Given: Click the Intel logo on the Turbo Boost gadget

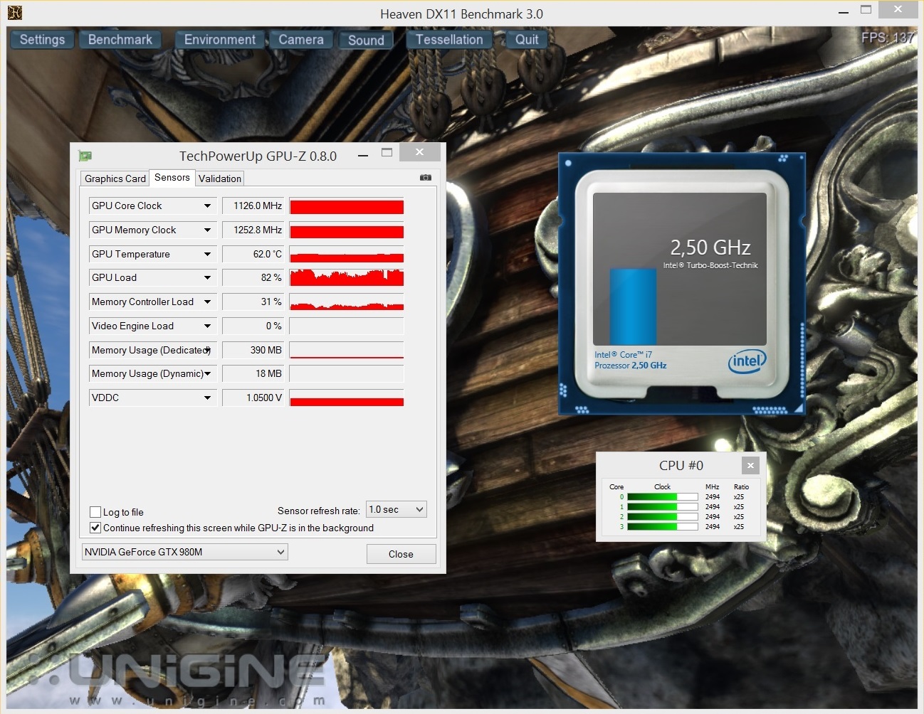Looking at the screenshot, I should pos(747,361).
